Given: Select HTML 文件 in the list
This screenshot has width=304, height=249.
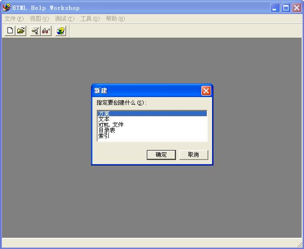Looking at the screenshot, I should point(152,125).
